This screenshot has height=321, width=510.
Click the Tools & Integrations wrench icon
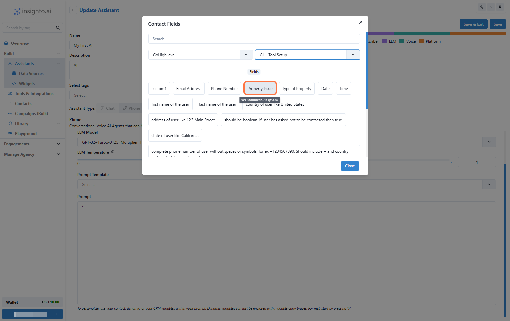tap(10, 93)
